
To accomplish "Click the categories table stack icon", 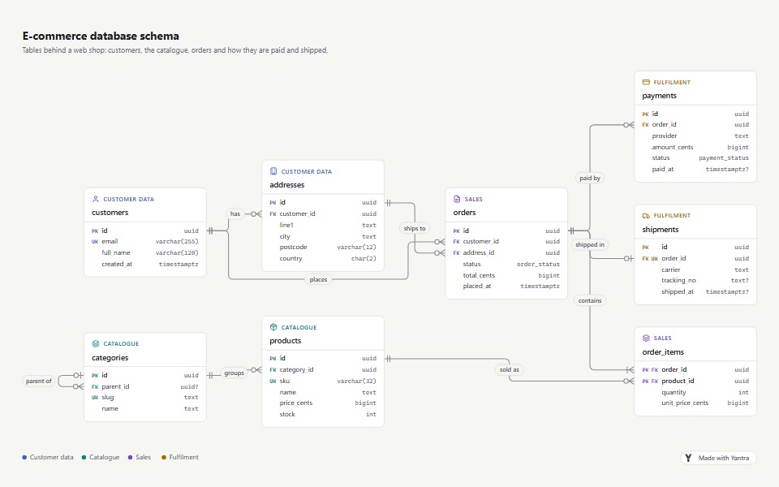I will click(96, 343).
